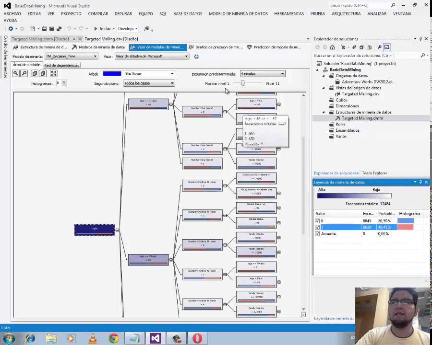This screenshot has height=345, width=432.
Task: Refresh the mining model viewer content
Action: tap(196, 57)
